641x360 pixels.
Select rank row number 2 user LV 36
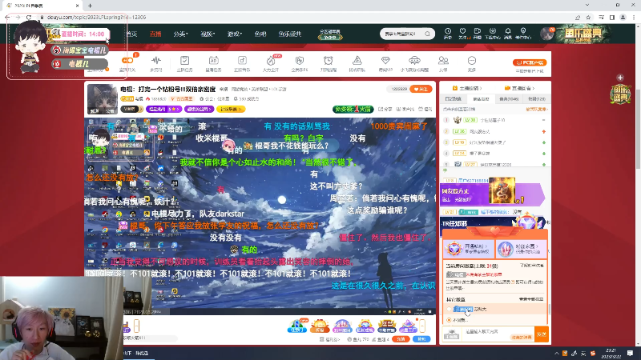[x=494, y=131]
